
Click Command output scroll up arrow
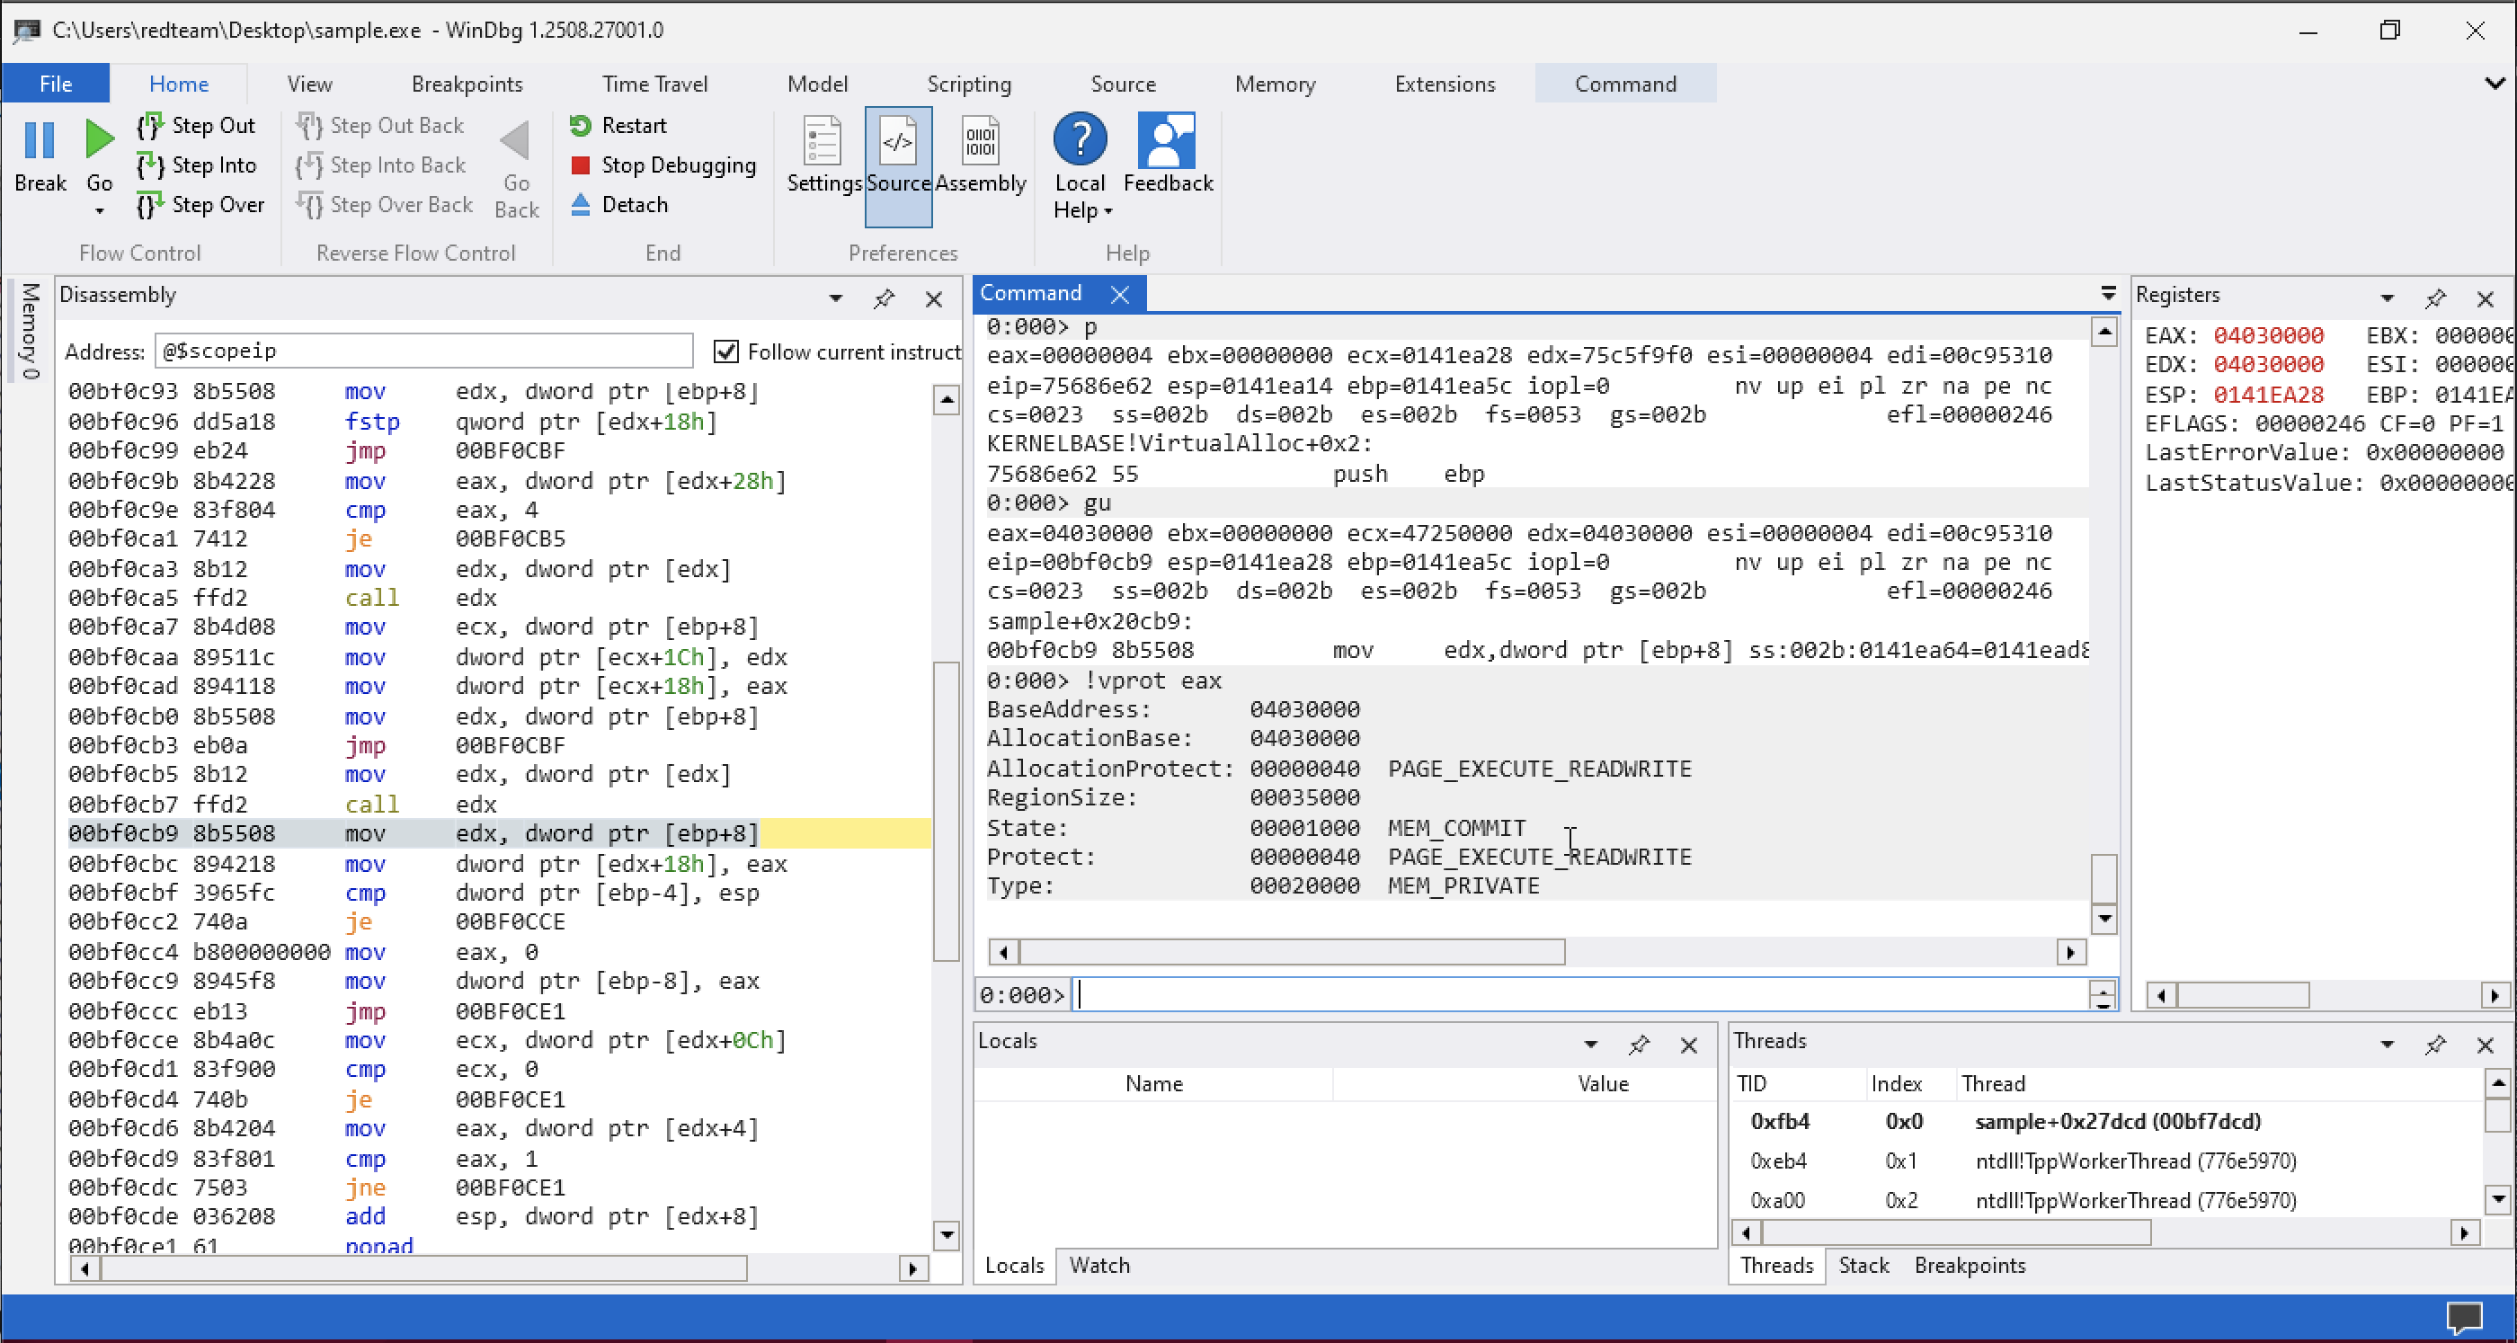click(2103, 334)
